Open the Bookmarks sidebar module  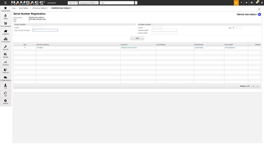point(6,9)
